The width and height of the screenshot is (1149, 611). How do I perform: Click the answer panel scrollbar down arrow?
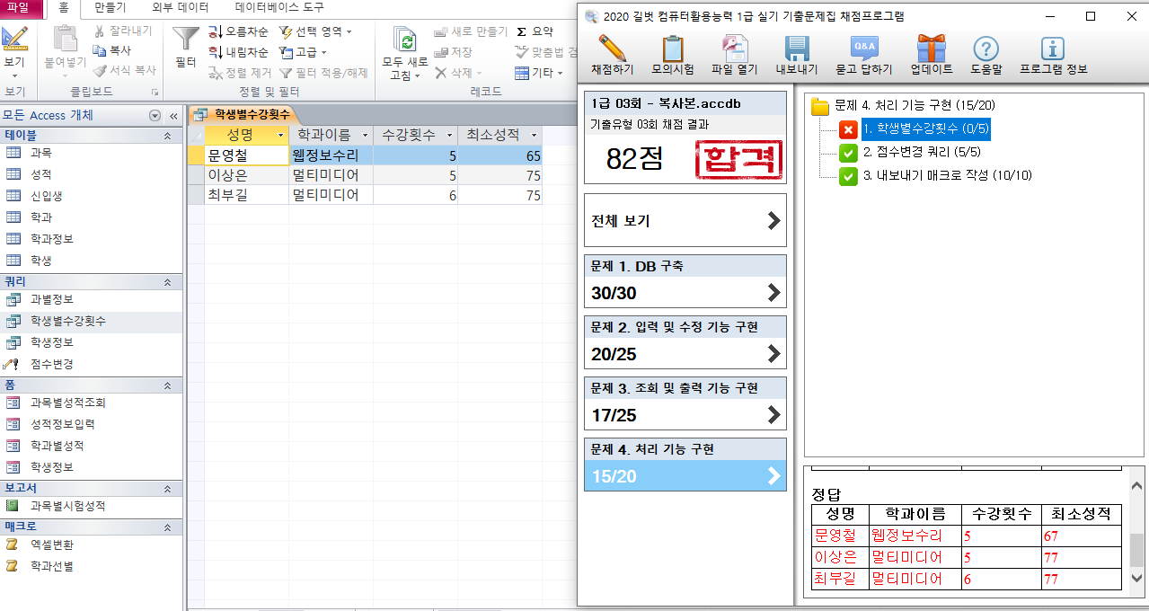pos(1137,580)
